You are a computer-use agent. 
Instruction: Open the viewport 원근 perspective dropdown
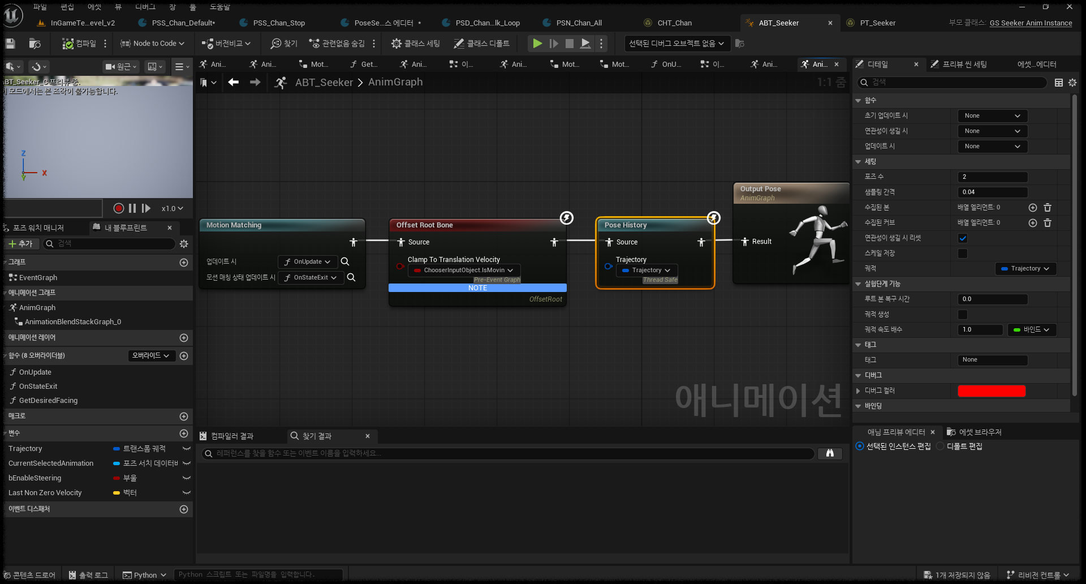click(120, 67)
